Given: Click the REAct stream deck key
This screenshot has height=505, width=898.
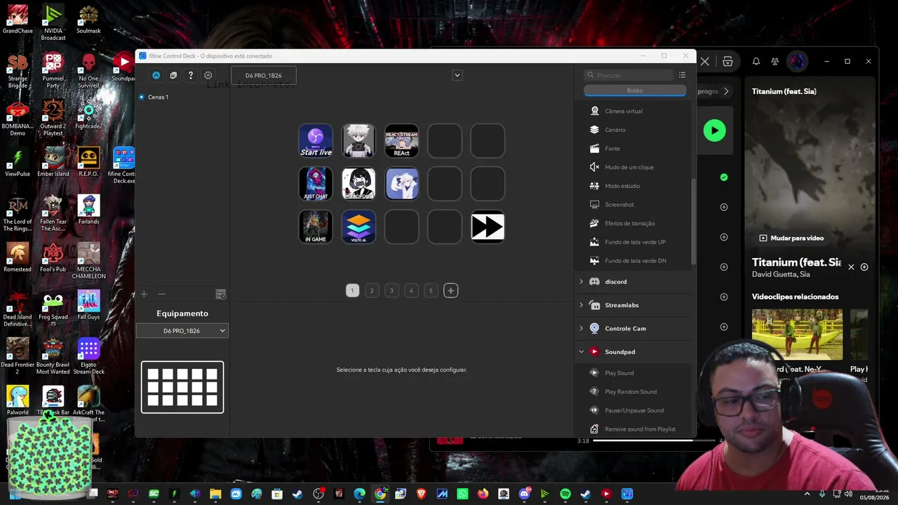Looking at the screenshot, I should tap(401, 140).
